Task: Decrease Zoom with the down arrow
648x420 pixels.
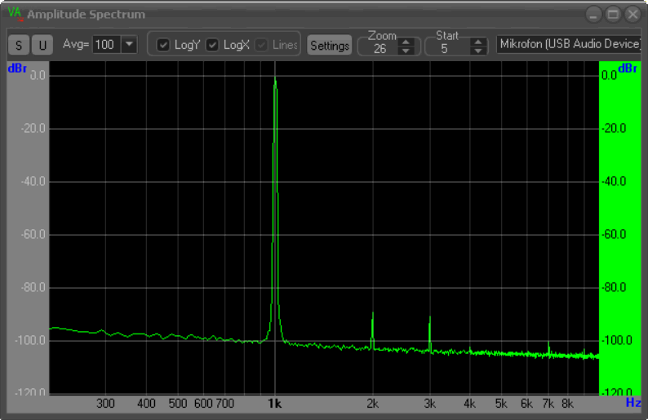Action: [406, 51]
